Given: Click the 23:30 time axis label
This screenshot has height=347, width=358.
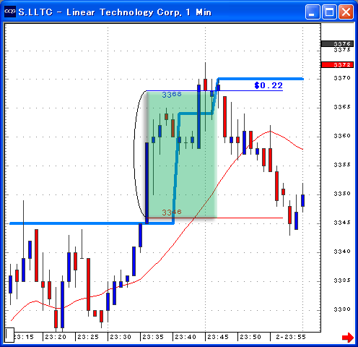Looking at the screenshot, I should click(121, 337).
